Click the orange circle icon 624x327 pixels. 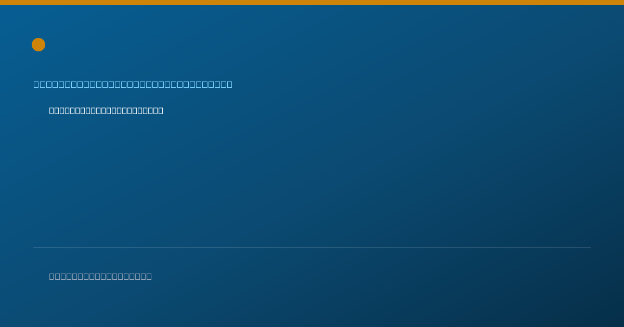(x=38, y=45)
